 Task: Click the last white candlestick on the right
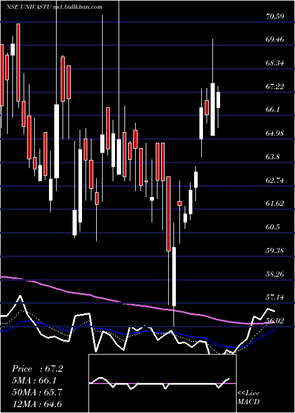(x=218, y=100)
